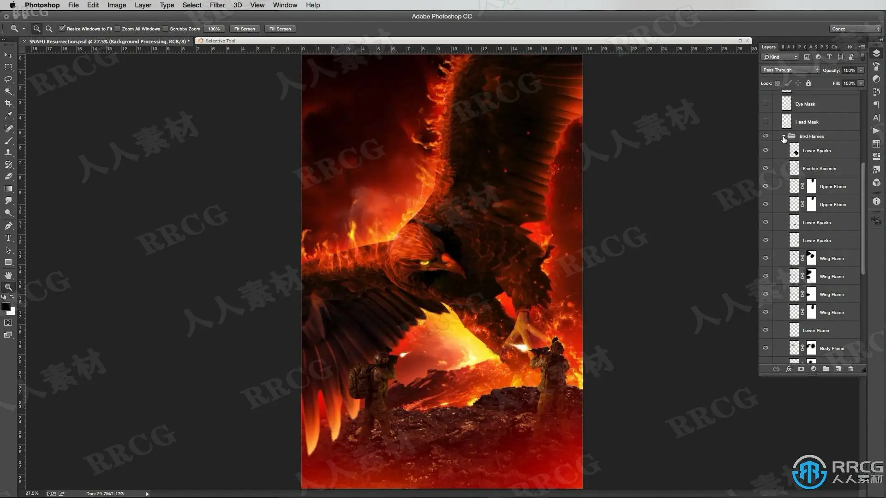Select the Hand tool
Viewport: 886px width, 498px height.
(x=8, y=275)
